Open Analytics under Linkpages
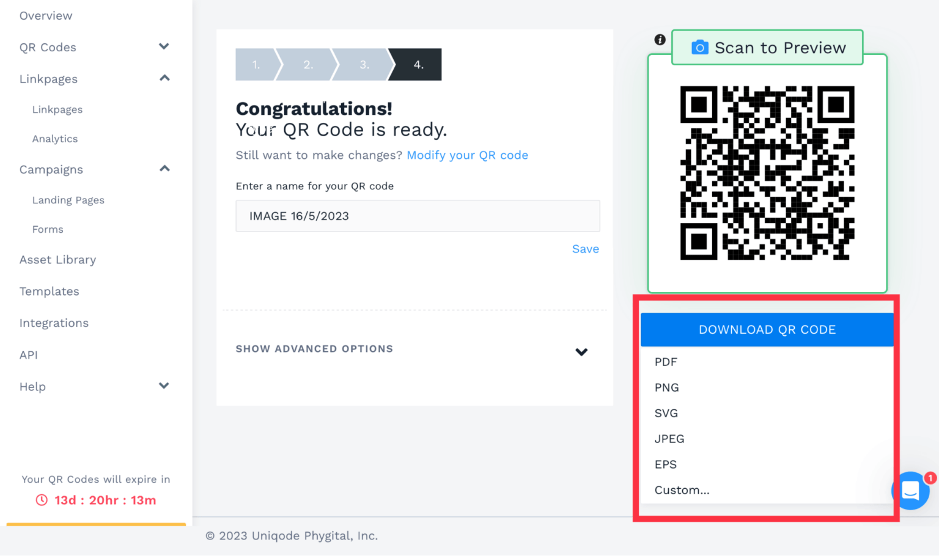This screenshot has width=939, height=556. pos(54,139)
